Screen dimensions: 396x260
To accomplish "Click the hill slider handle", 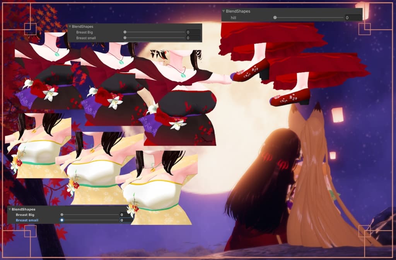I will pyautogui.click(x=275, y=18).
